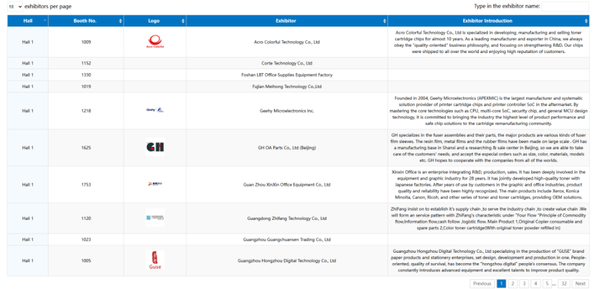Viewport: 594px width, 289px height.
Task: Click the GUSE brand introduction paragraph
Action: click(488, 261)
